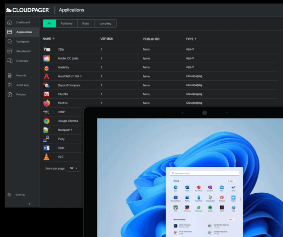Open the AutoCAD LT icon
The image size is (283, 237).
[46, 76]
